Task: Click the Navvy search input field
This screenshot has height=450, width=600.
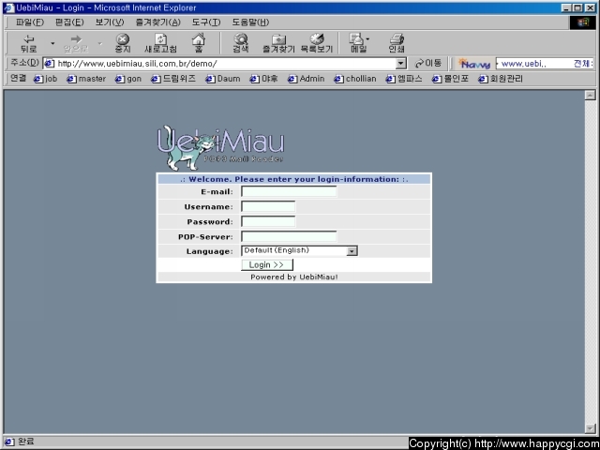Action: 545,64
